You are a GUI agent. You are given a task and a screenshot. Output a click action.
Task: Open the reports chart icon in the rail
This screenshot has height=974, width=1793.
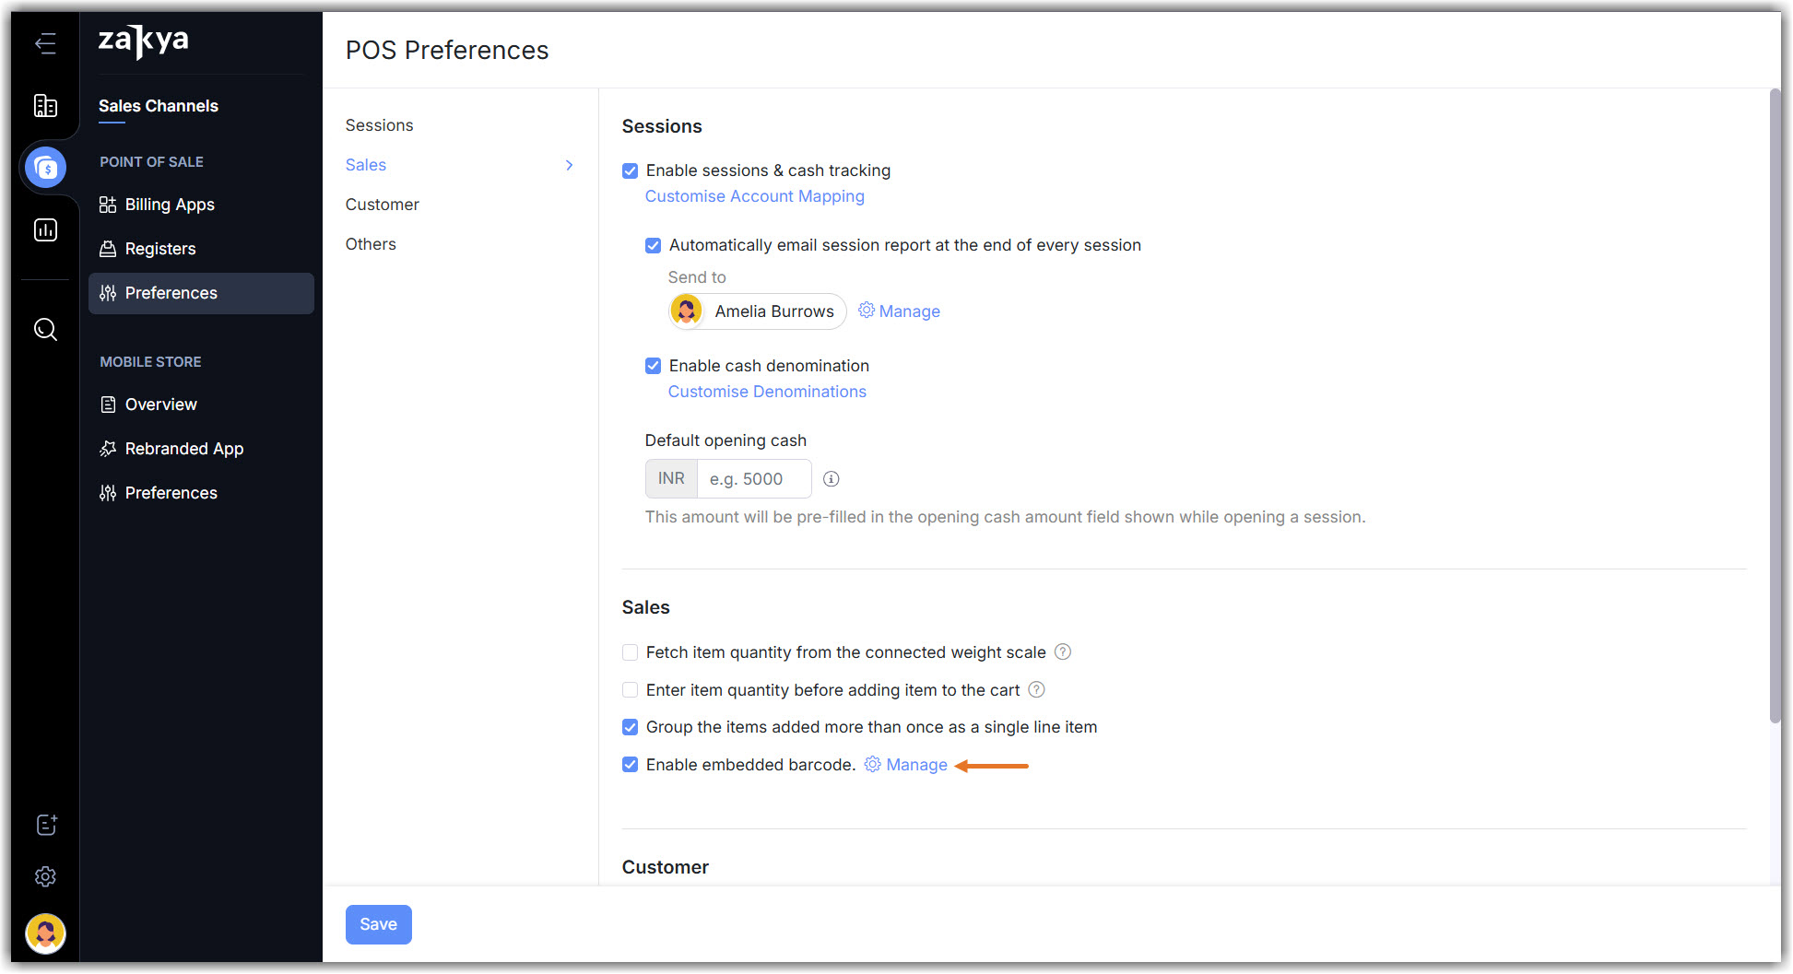45,229
